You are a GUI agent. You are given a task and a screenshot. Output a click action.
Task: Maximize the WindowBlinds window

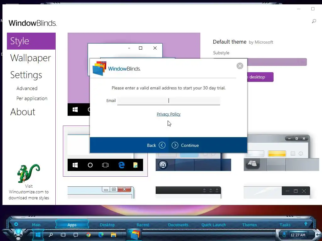tap(313, 9)
